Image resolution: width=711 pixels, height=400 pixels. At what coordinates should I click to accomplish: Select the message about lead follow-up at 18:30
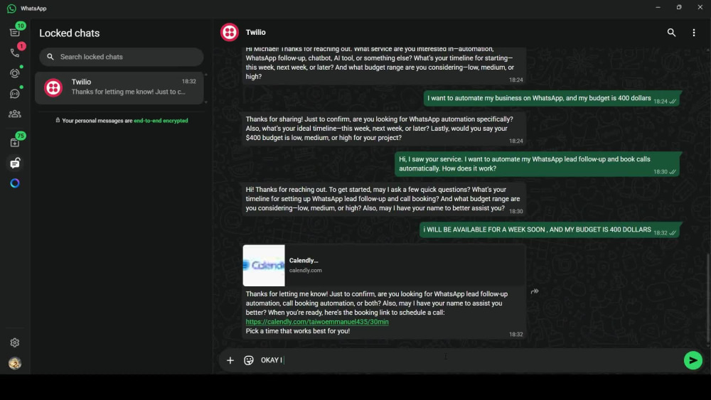(538, 163)
